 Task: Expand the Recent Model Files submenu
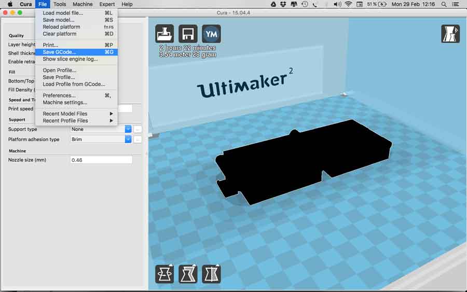(76, 114)
